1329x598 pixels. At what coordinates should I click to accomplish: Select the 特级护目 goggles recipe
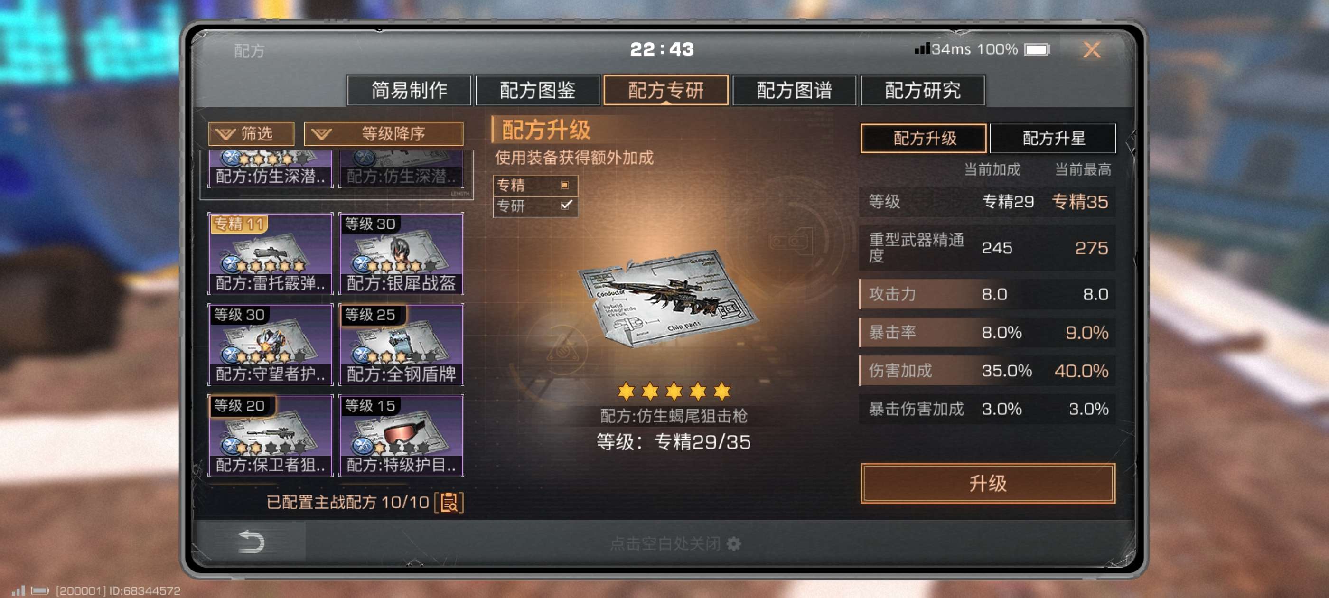[401, 435]
